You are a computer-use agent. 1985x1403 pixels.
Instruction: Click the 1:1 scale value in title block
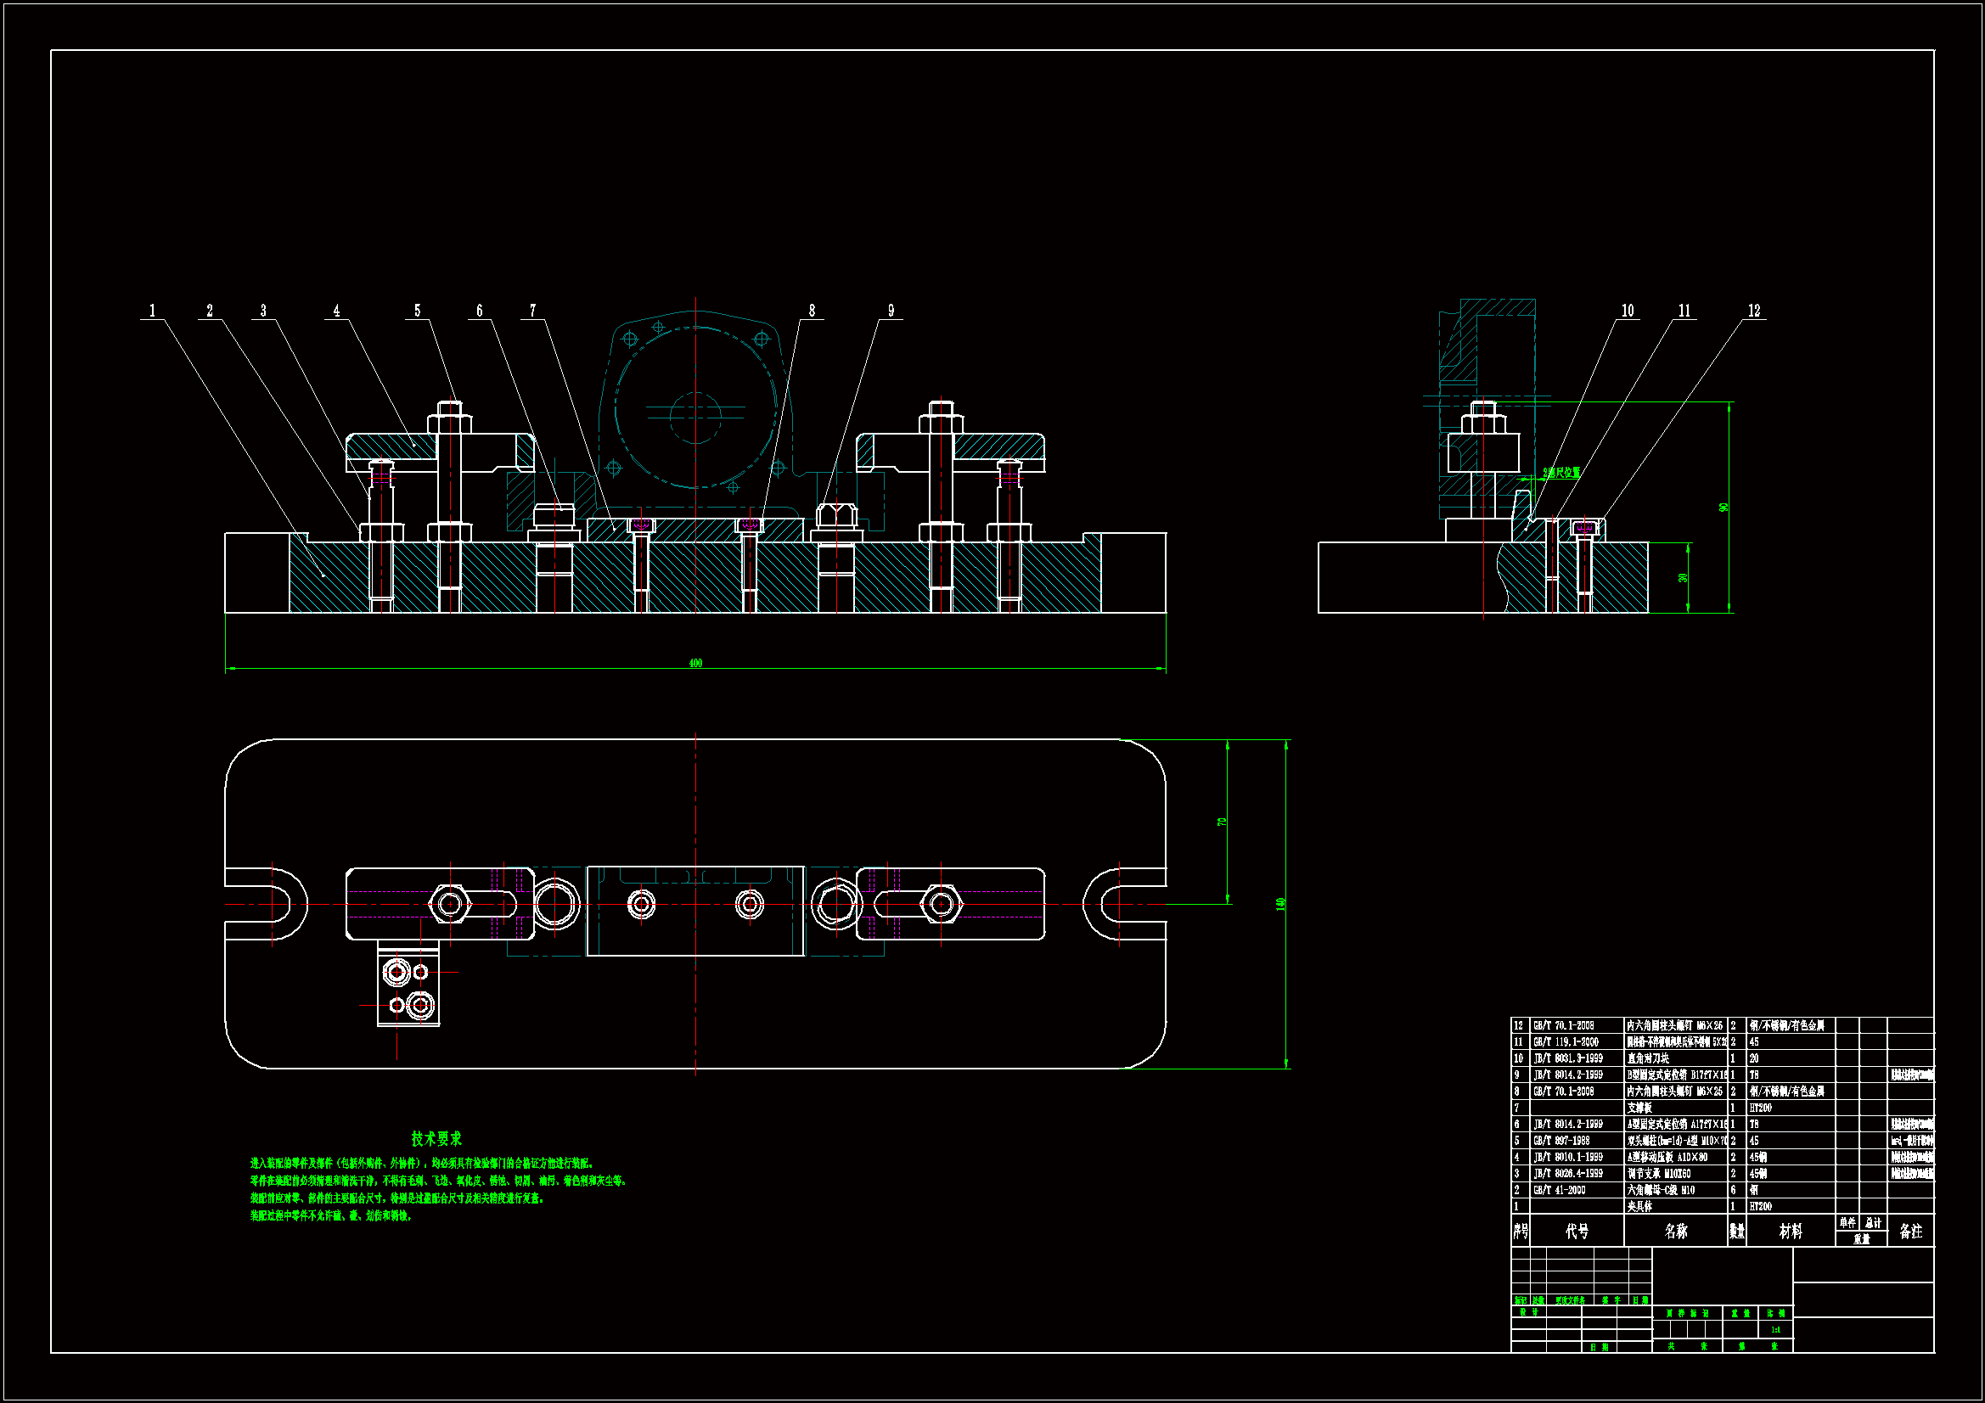(1775, 1329)
